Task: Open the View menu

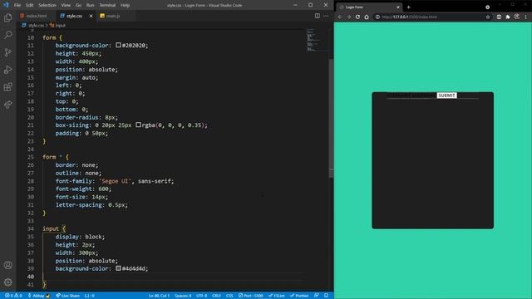Action: (66, 5)
